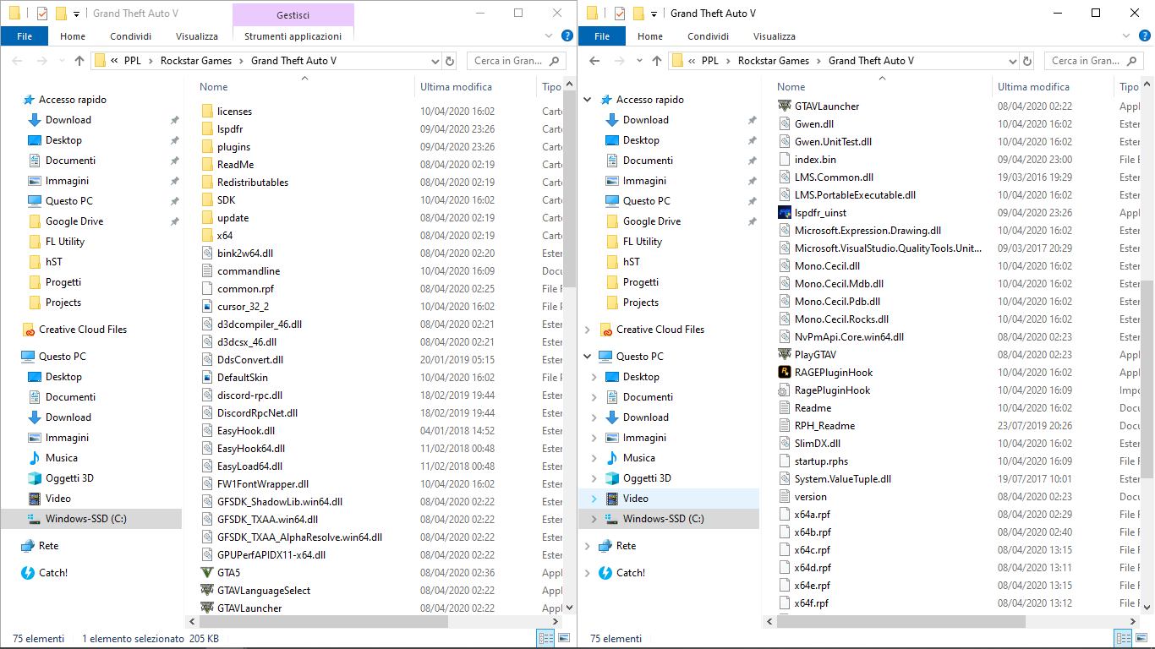Viewport: 1155px width, 649px height.
Task: Click the Rete network icon in left window
Action: (x=28, y=546)
